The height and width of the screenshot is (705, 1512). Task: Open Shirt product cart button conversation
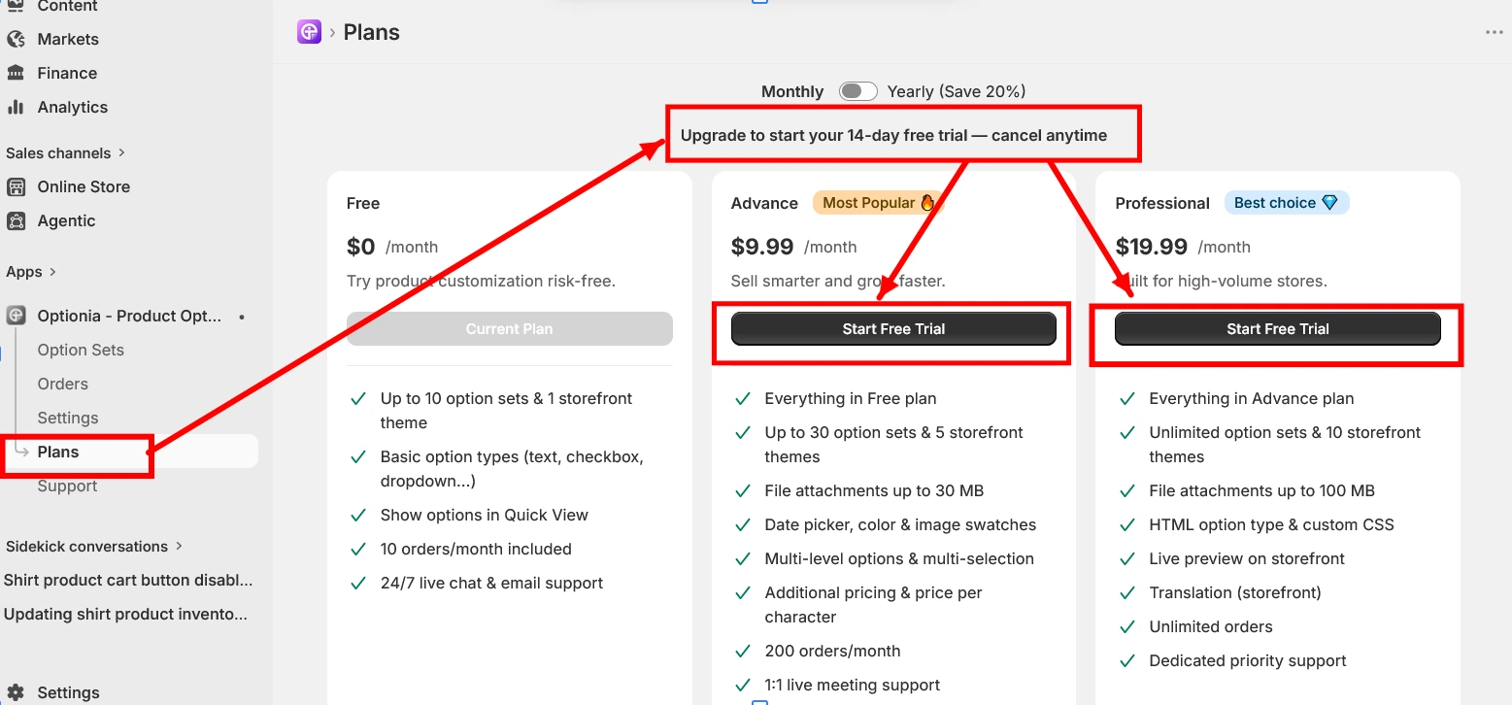coord(128,580)
